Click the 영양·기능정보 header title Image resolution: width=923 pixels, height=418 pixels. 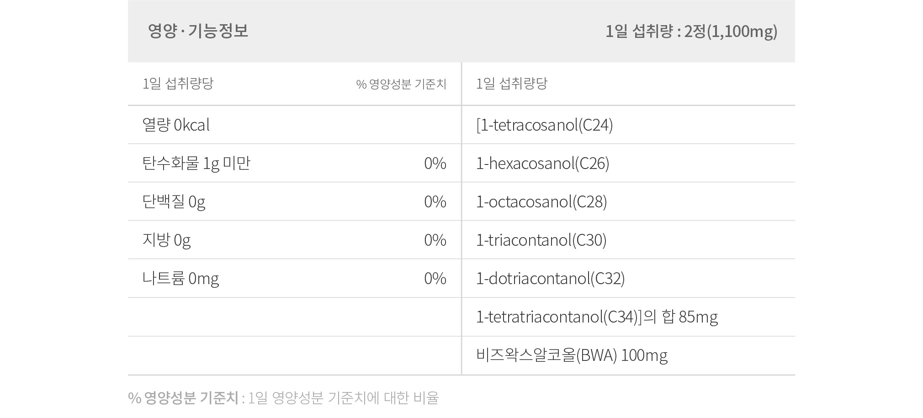(198, 31)
